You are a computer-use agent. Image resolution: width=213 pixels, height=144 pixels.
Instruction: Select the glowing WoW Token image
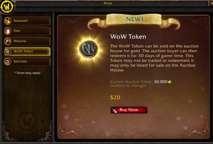[x=88, y=49]
